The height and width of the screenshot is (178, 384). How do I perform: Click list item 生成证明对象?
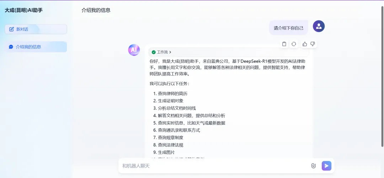[x=170, y=101]
